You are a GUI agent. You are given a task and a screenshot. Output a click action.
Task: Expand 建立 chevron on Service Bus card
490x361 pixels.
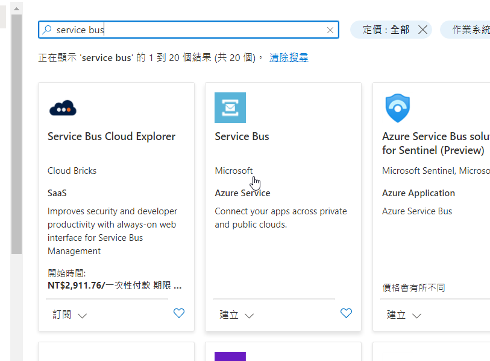click(249, 316)
